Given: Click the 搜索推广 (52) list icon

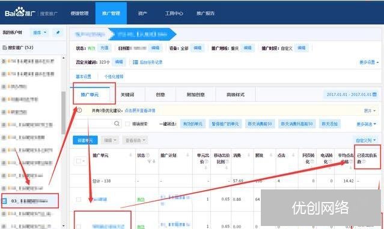Looking at the screenshot, I should [4, 47].
